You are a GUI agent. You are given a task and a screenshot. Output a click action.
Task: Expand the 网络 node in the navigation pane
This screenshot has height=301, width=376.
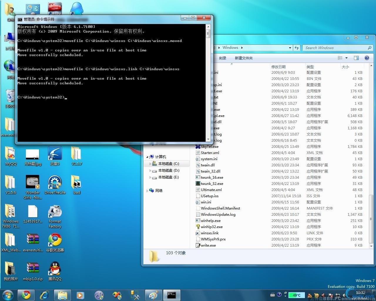(x=147, y=191)
